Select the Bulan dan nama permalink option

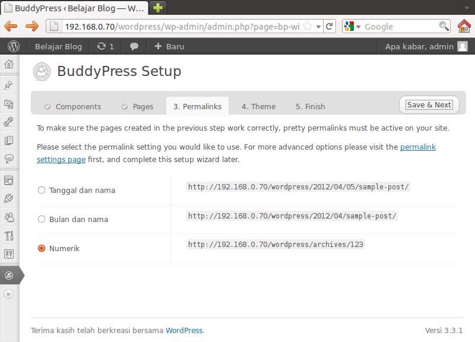(42, 219)
